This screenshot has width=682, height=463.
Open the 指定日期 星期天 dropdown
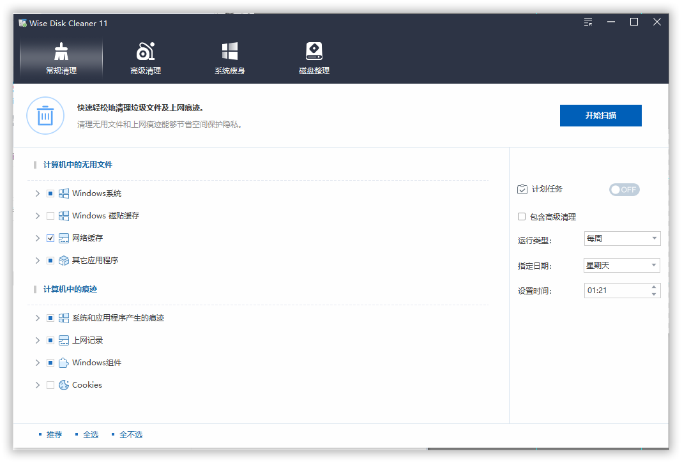point(621,266)
